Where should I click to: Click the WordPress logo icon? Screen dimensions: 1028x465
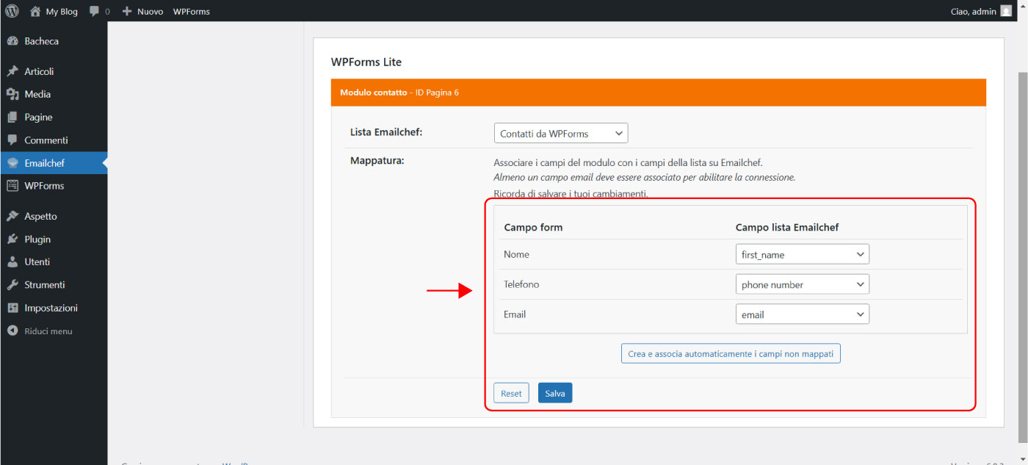12,11
